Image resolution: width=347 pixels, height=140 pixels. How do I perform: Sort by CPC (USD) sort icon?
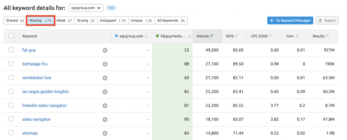click(x=270, y=36)
